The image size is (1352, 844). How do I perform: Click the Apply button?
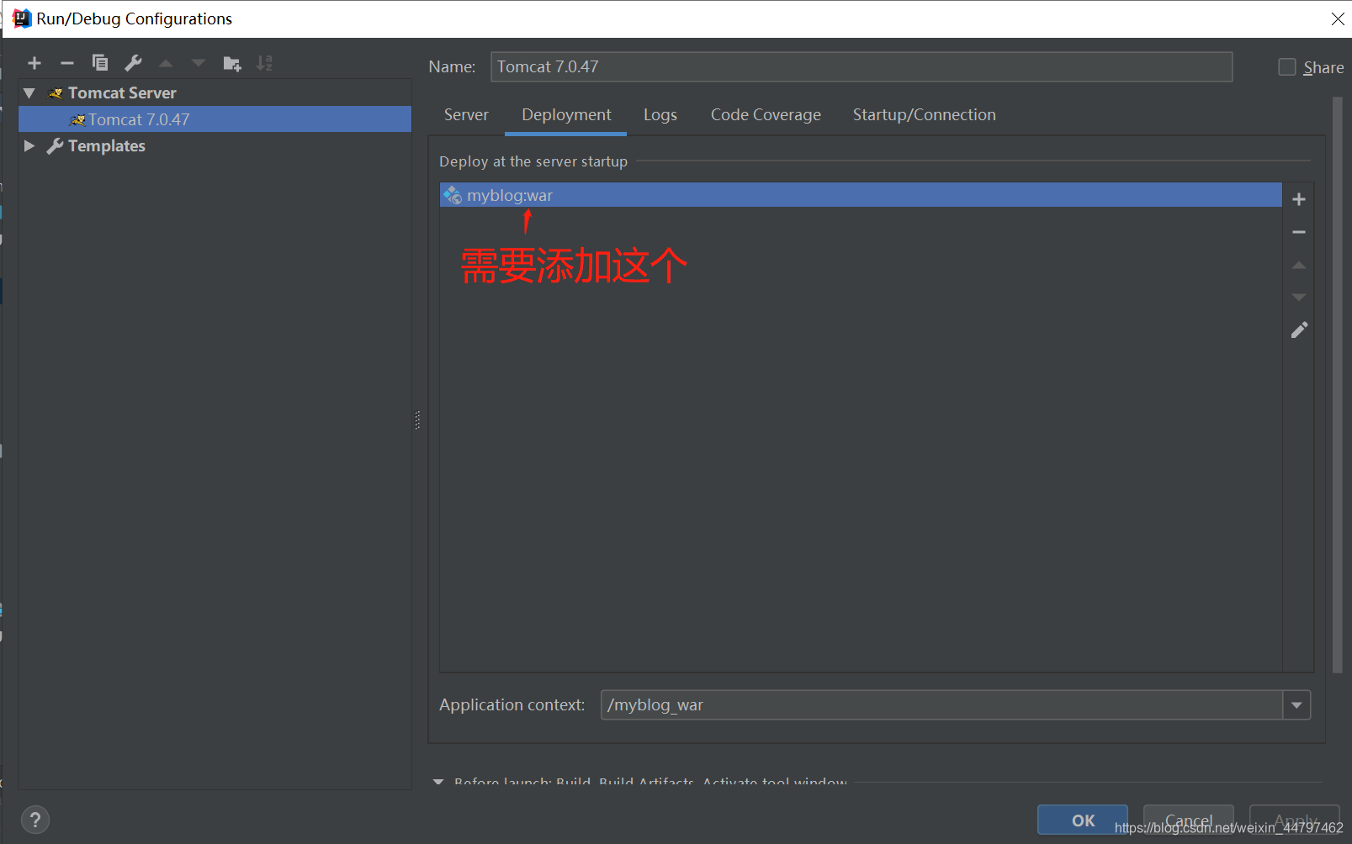[x=1295, y=820]
